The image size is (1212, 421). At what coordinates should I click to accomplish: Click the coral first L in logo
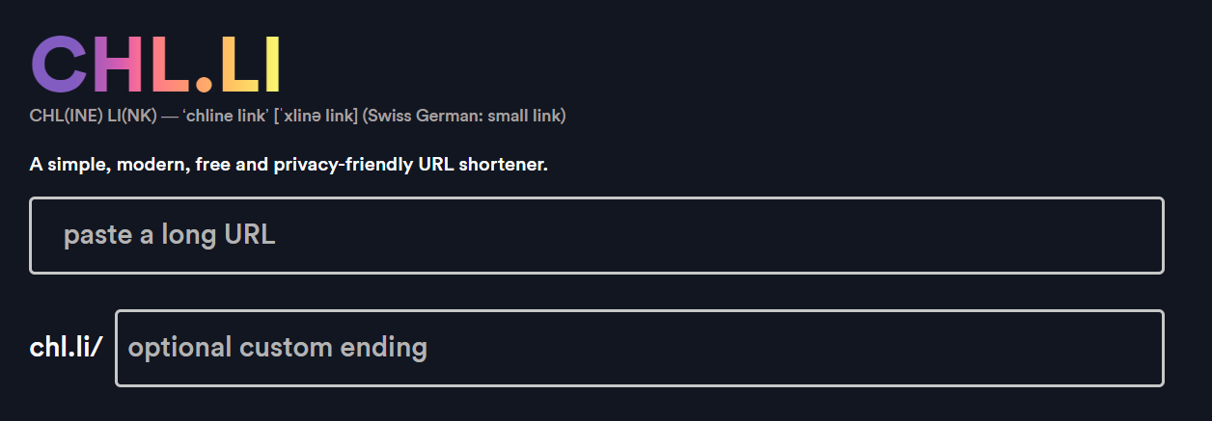click(168, 66)
